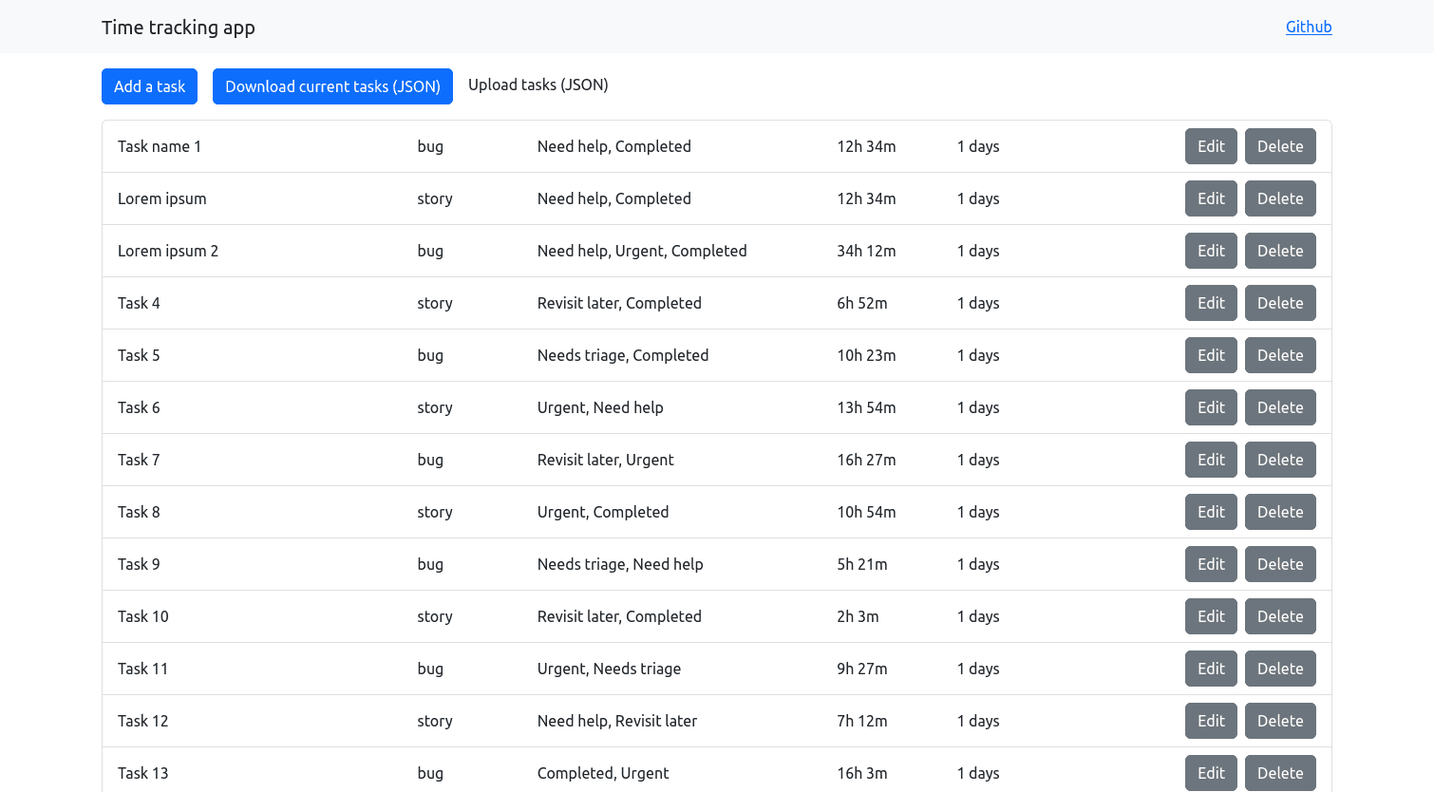Select the Task 9 row name

(x=139, y=564)
